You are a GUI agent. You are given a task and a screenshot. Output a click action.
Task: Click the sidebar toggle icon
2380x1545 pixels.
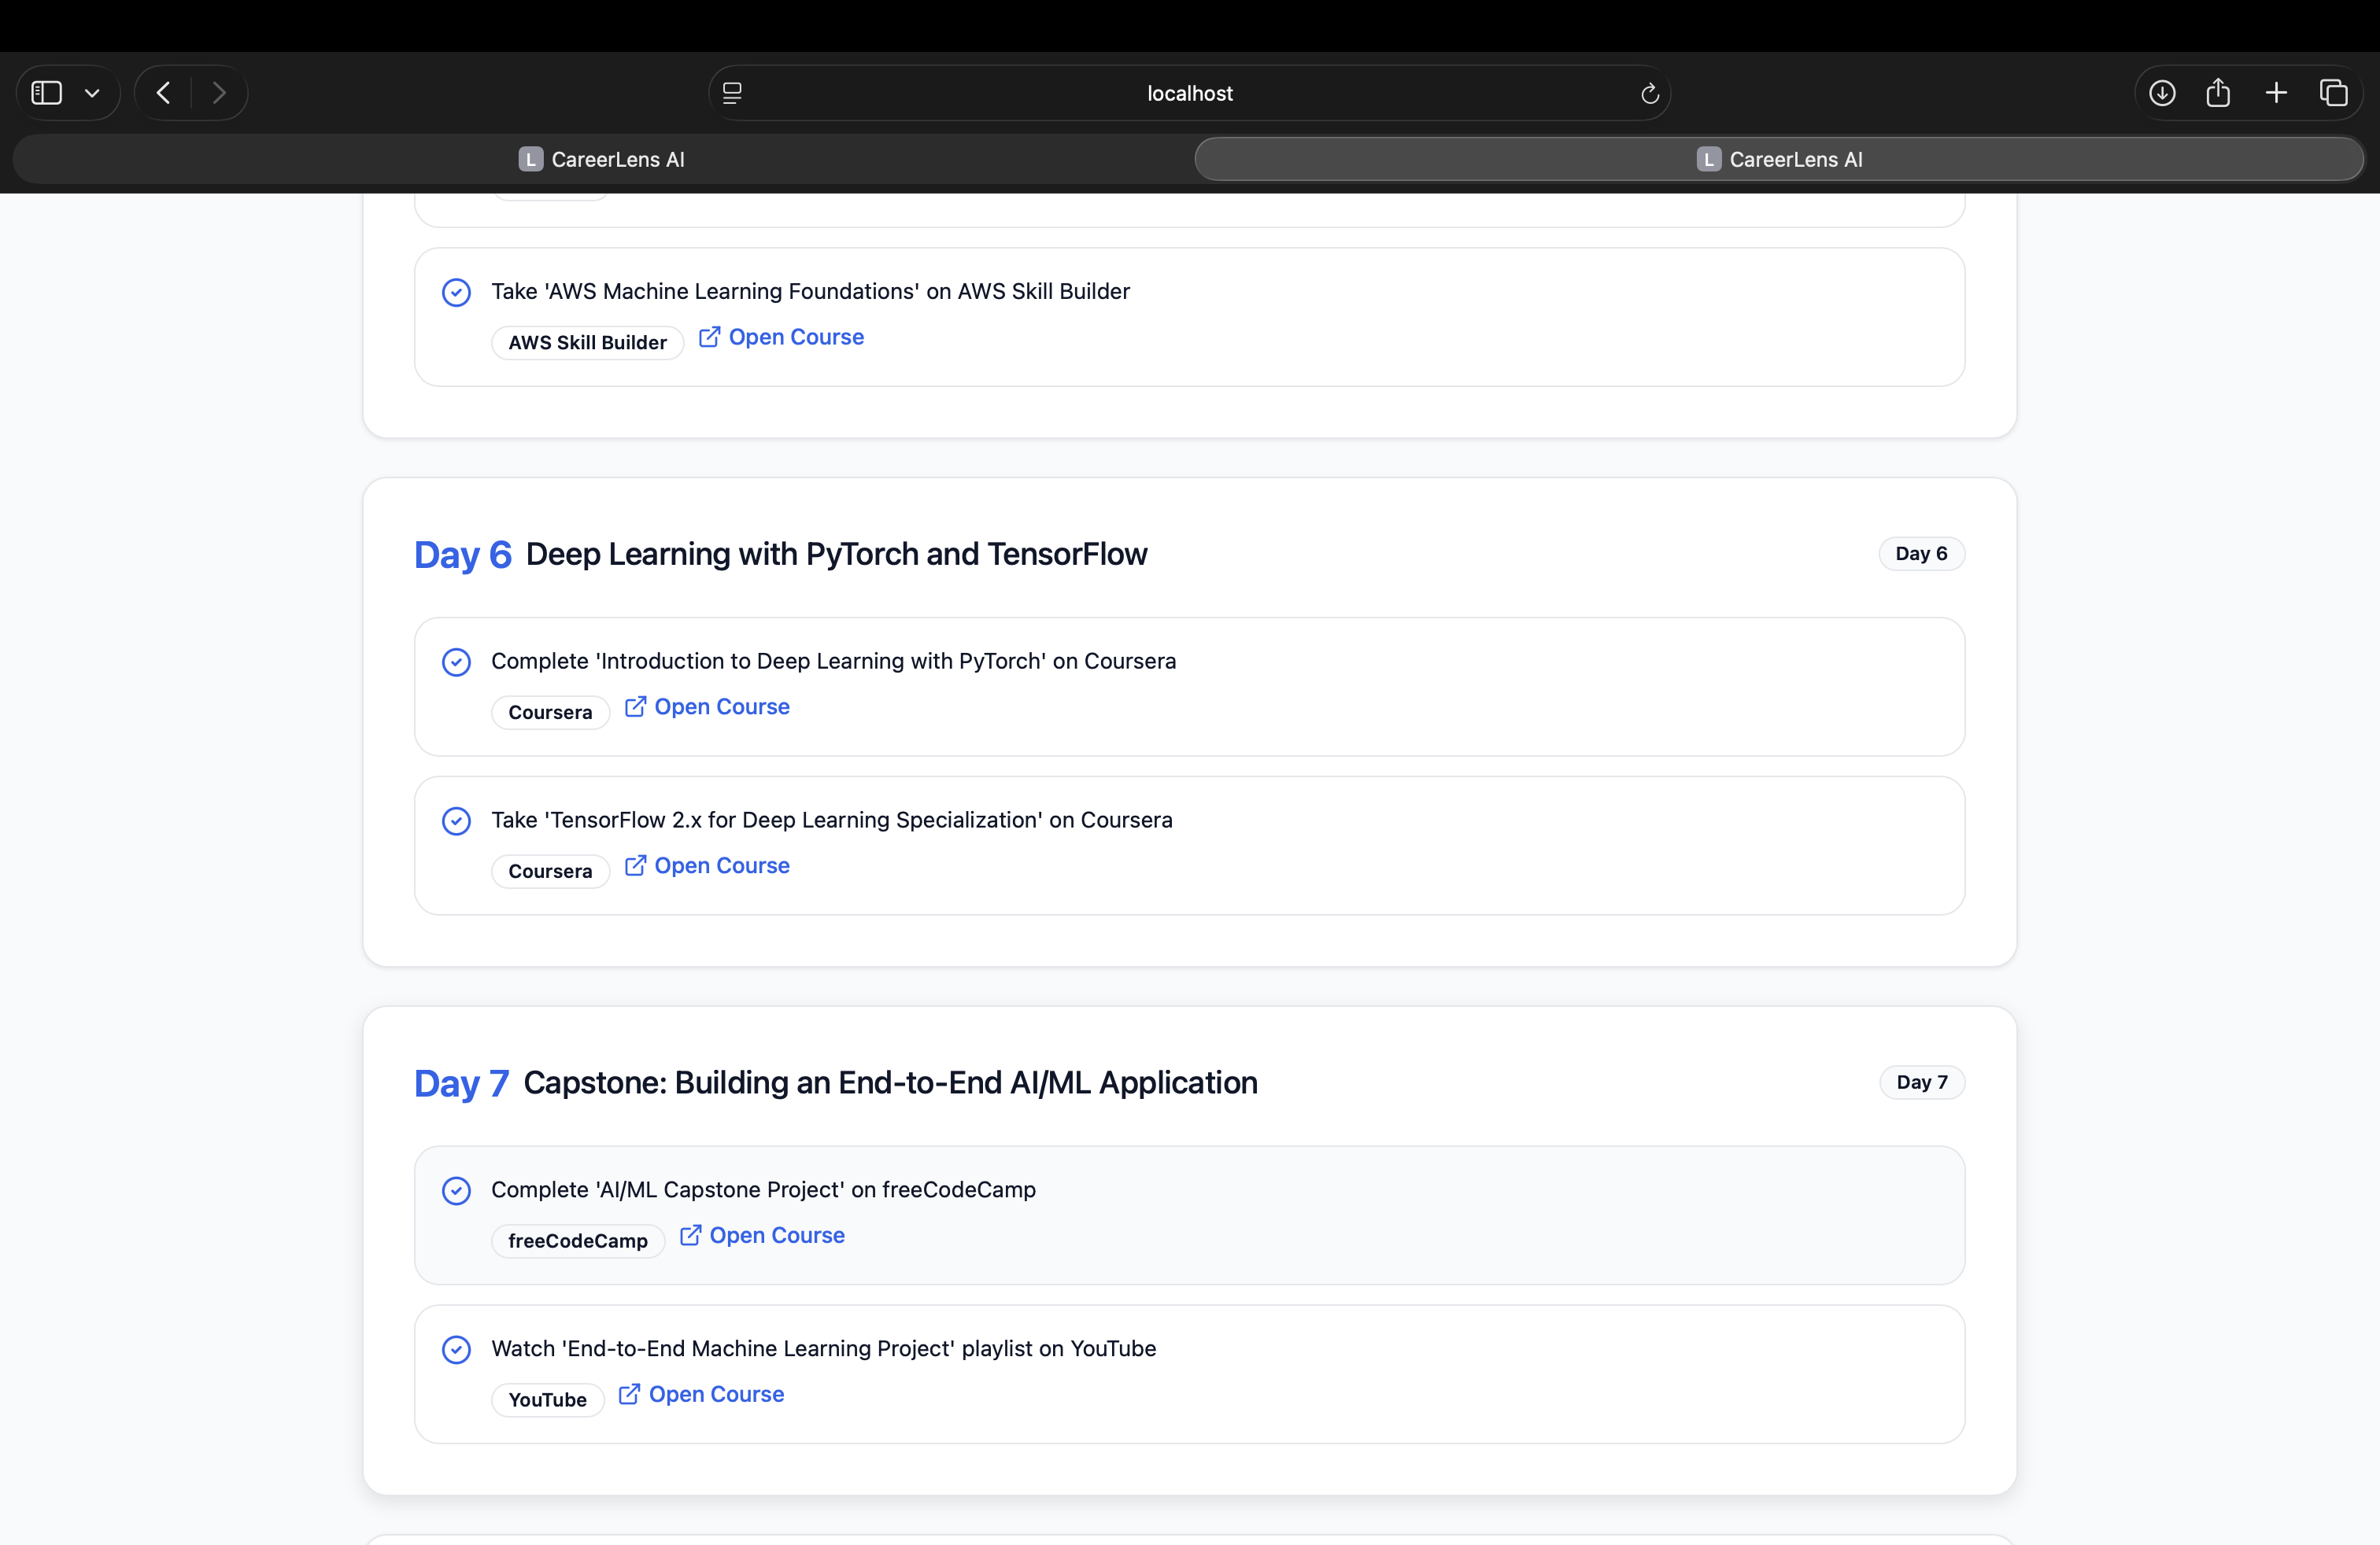(47, 93)
